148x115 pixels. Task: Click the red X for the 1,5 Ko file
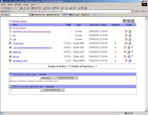pos(126,60)
